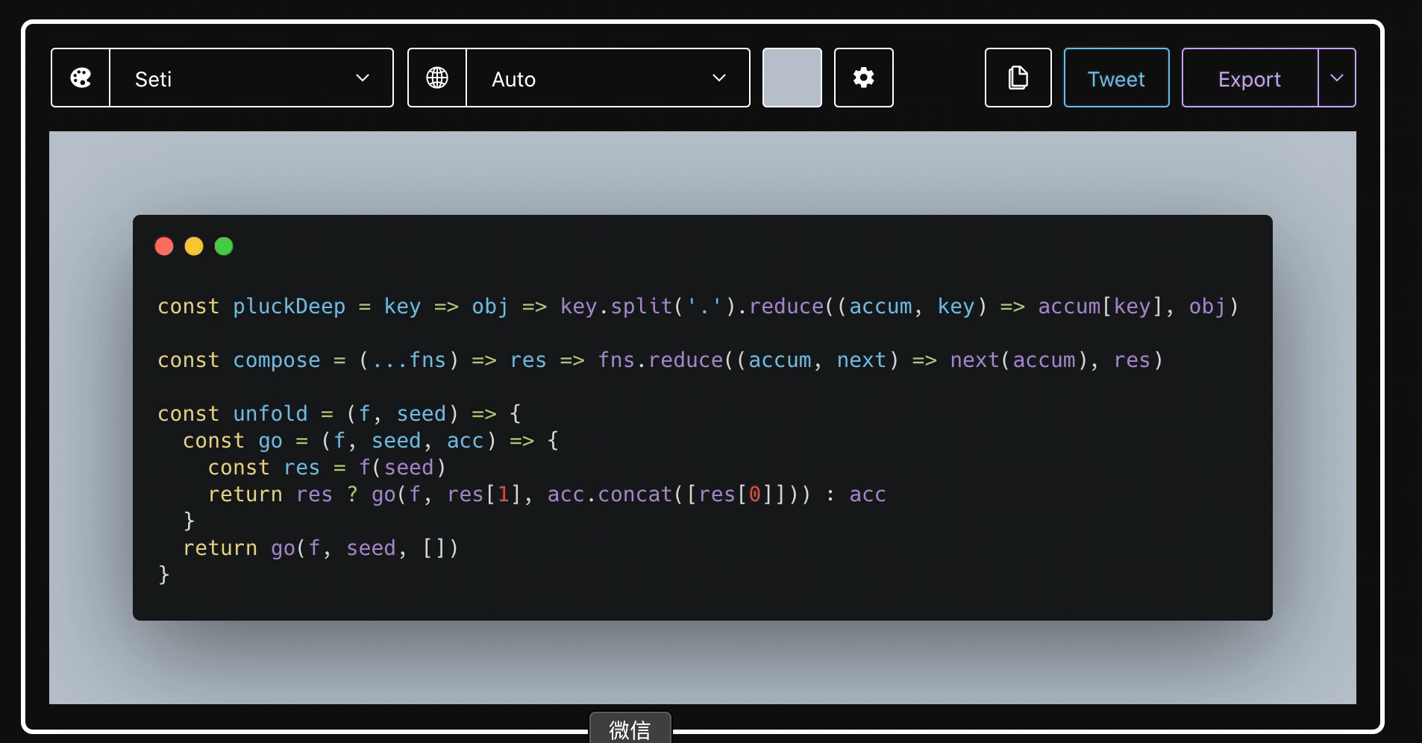Image resolution: width=1422 pixels, height=743 pixels.
Task: Click the word pluckDeep in code
Action: click(x=289, y=307)
